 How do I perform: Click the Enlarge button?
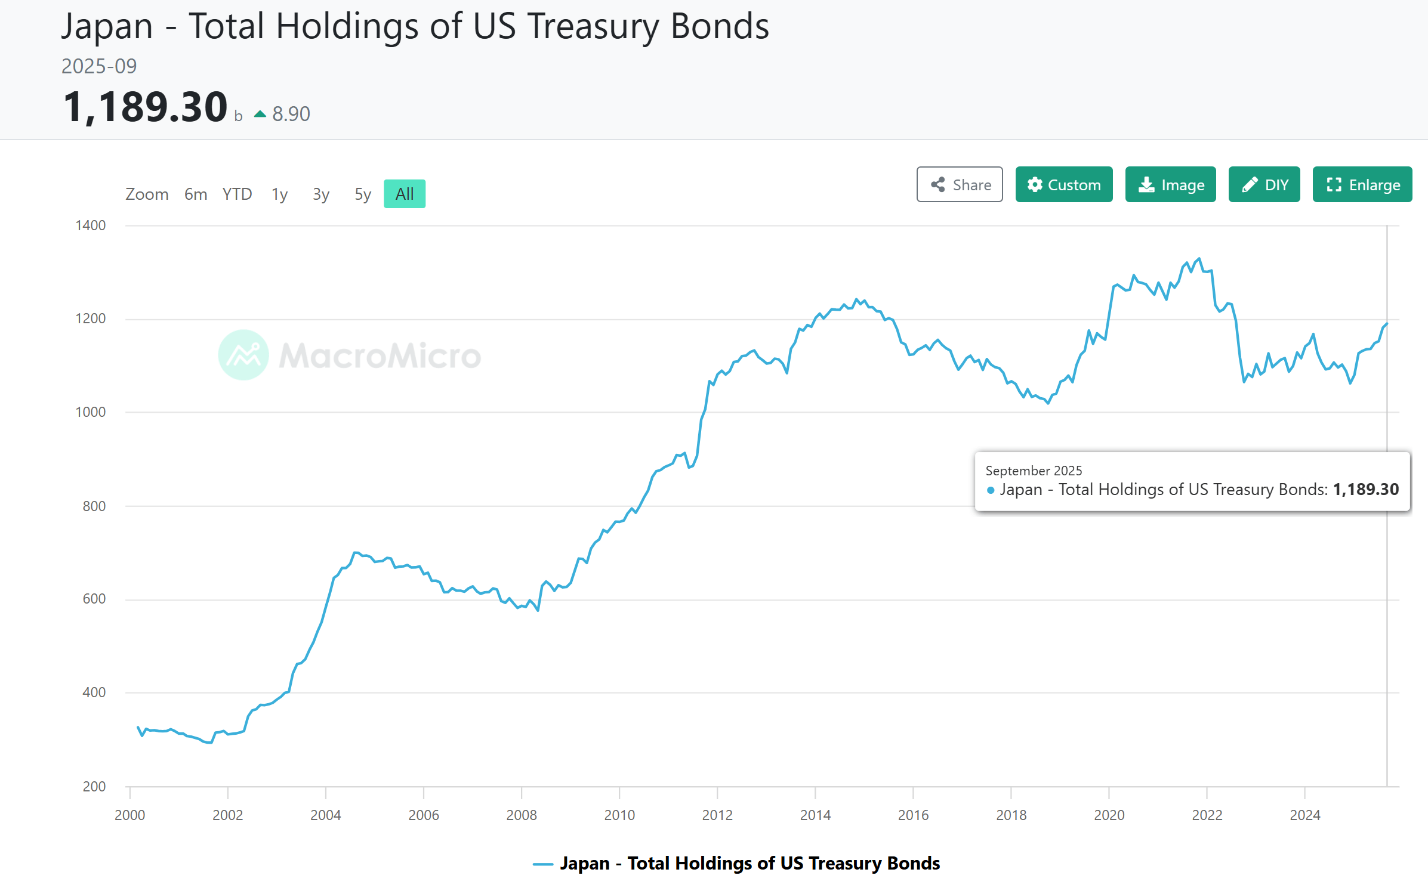click(1362, 185)
